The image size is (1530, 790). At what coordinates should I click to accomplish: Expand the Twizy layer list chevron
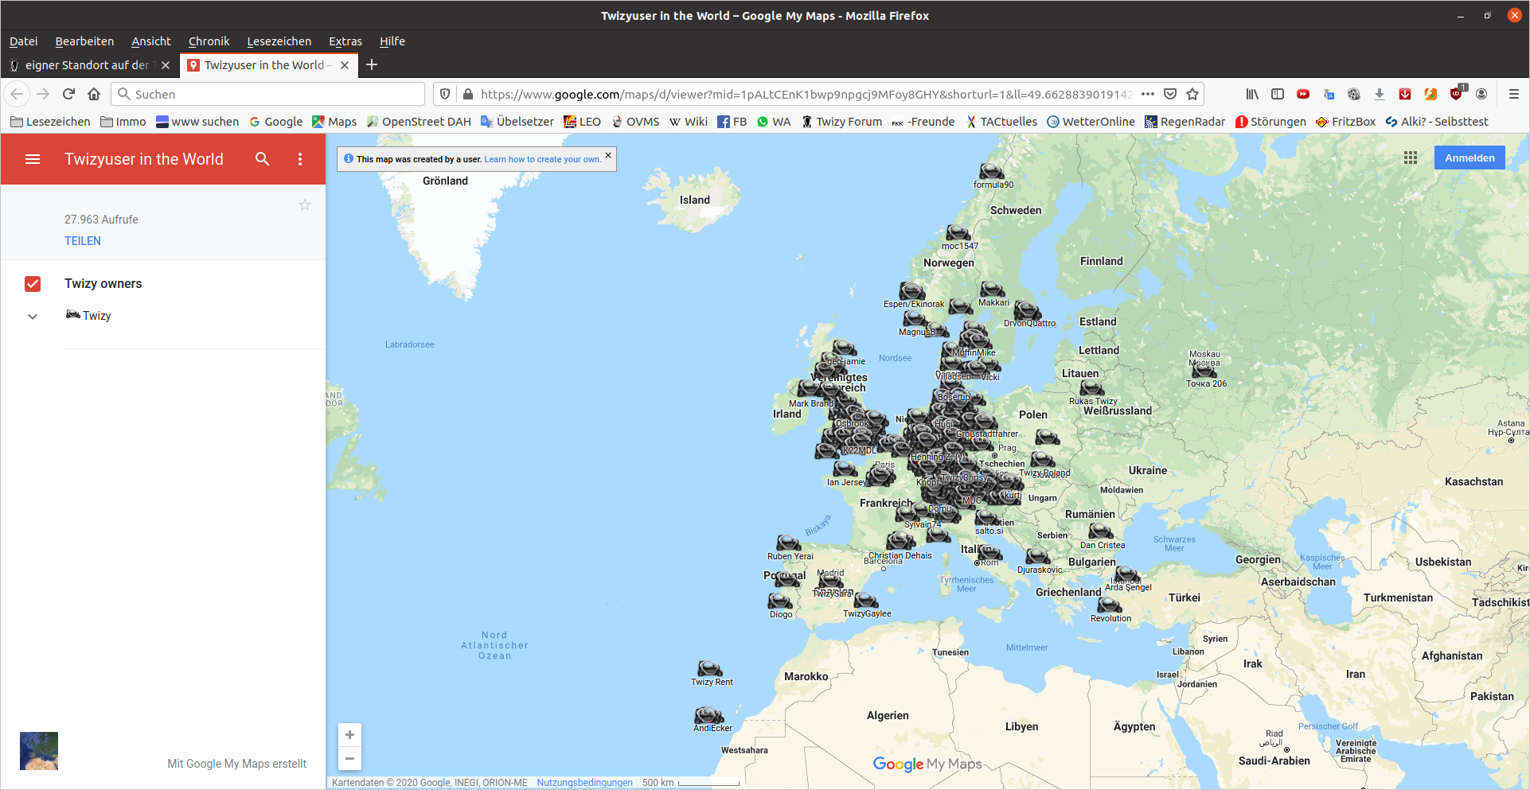(x=33, y=316)
